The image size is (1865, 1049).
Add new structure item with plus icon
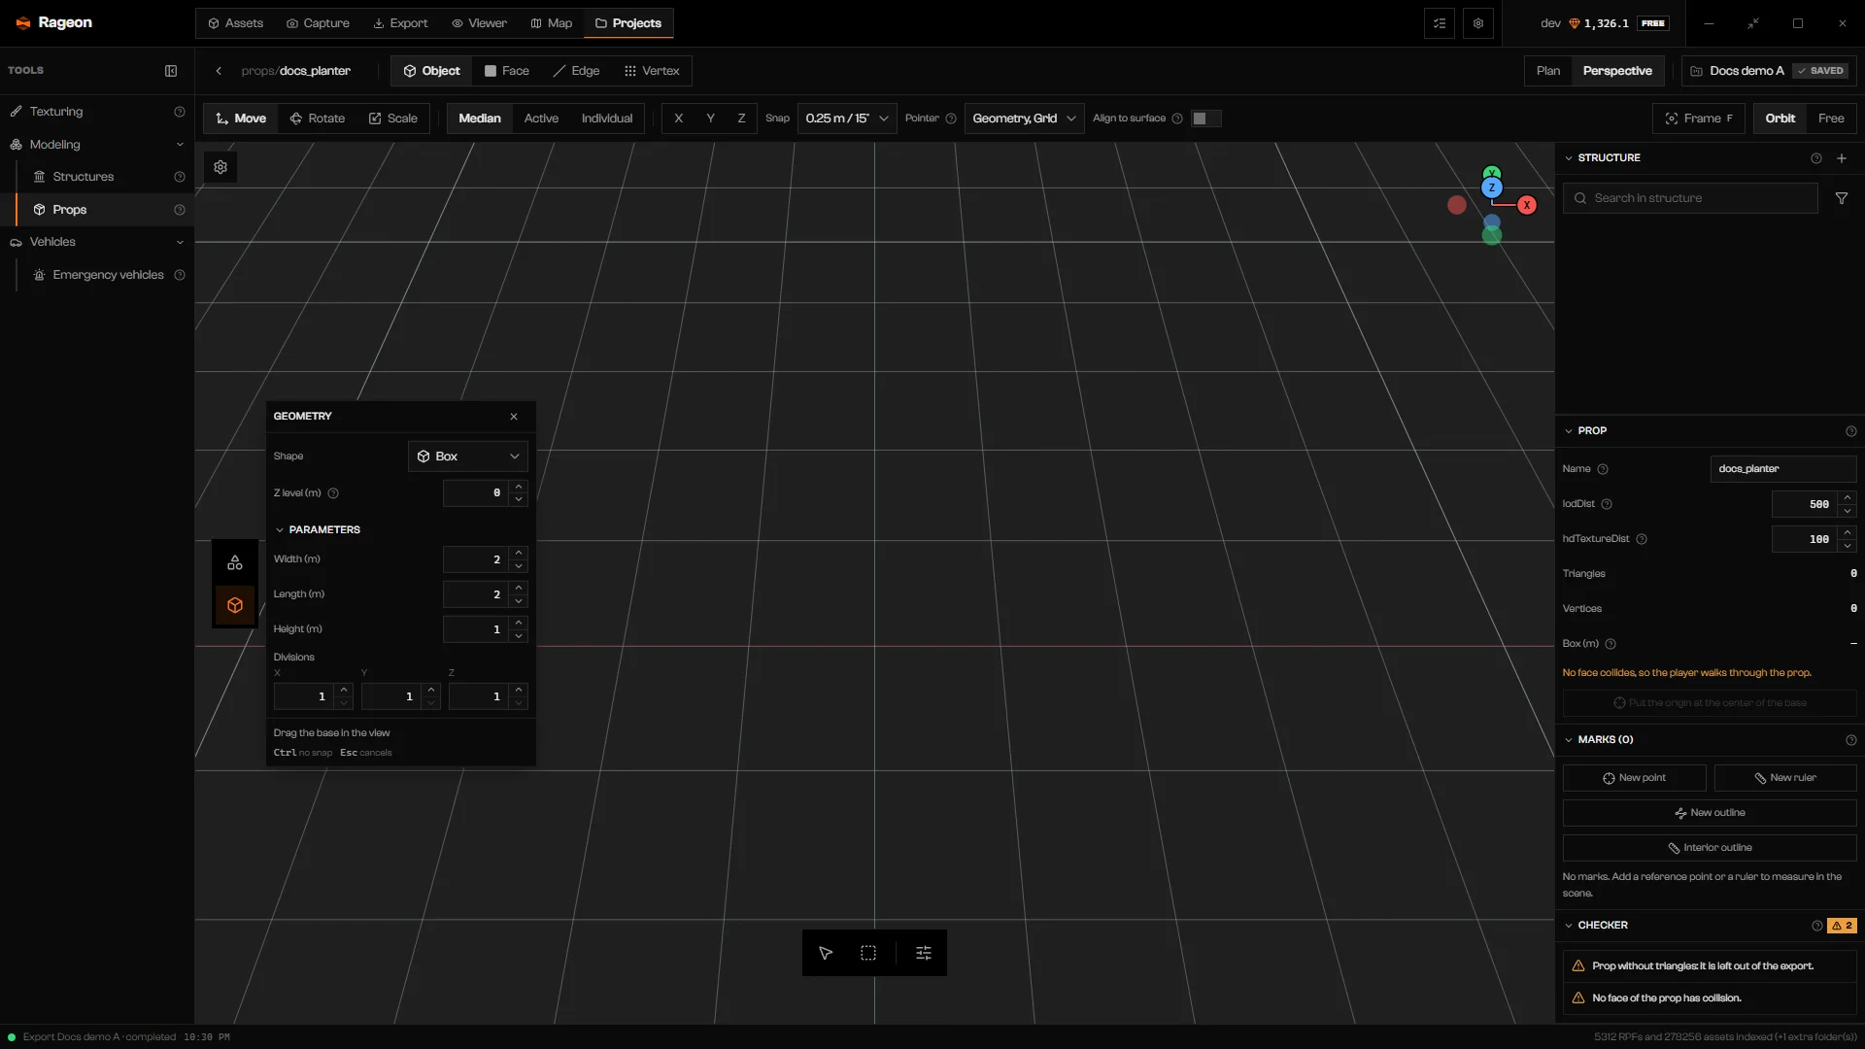(1842, 158)
